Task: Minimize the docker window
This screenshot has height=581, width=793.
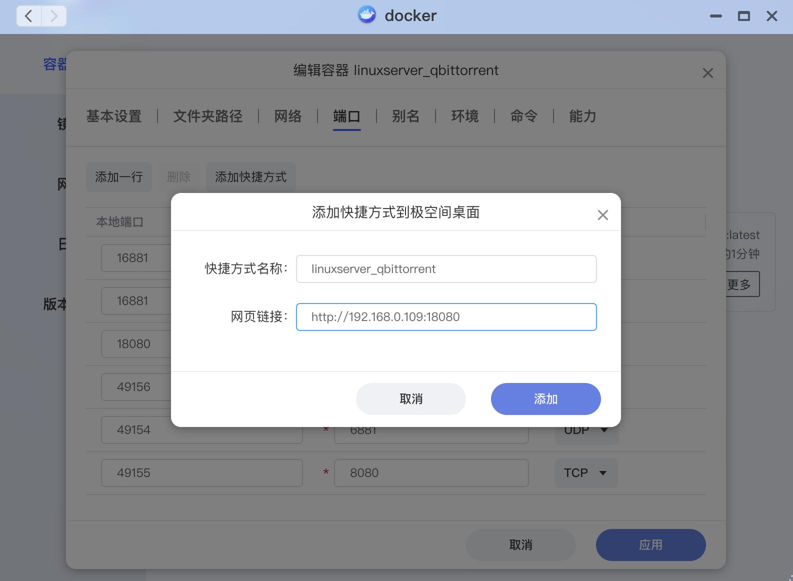Action: tap(716, 16)
